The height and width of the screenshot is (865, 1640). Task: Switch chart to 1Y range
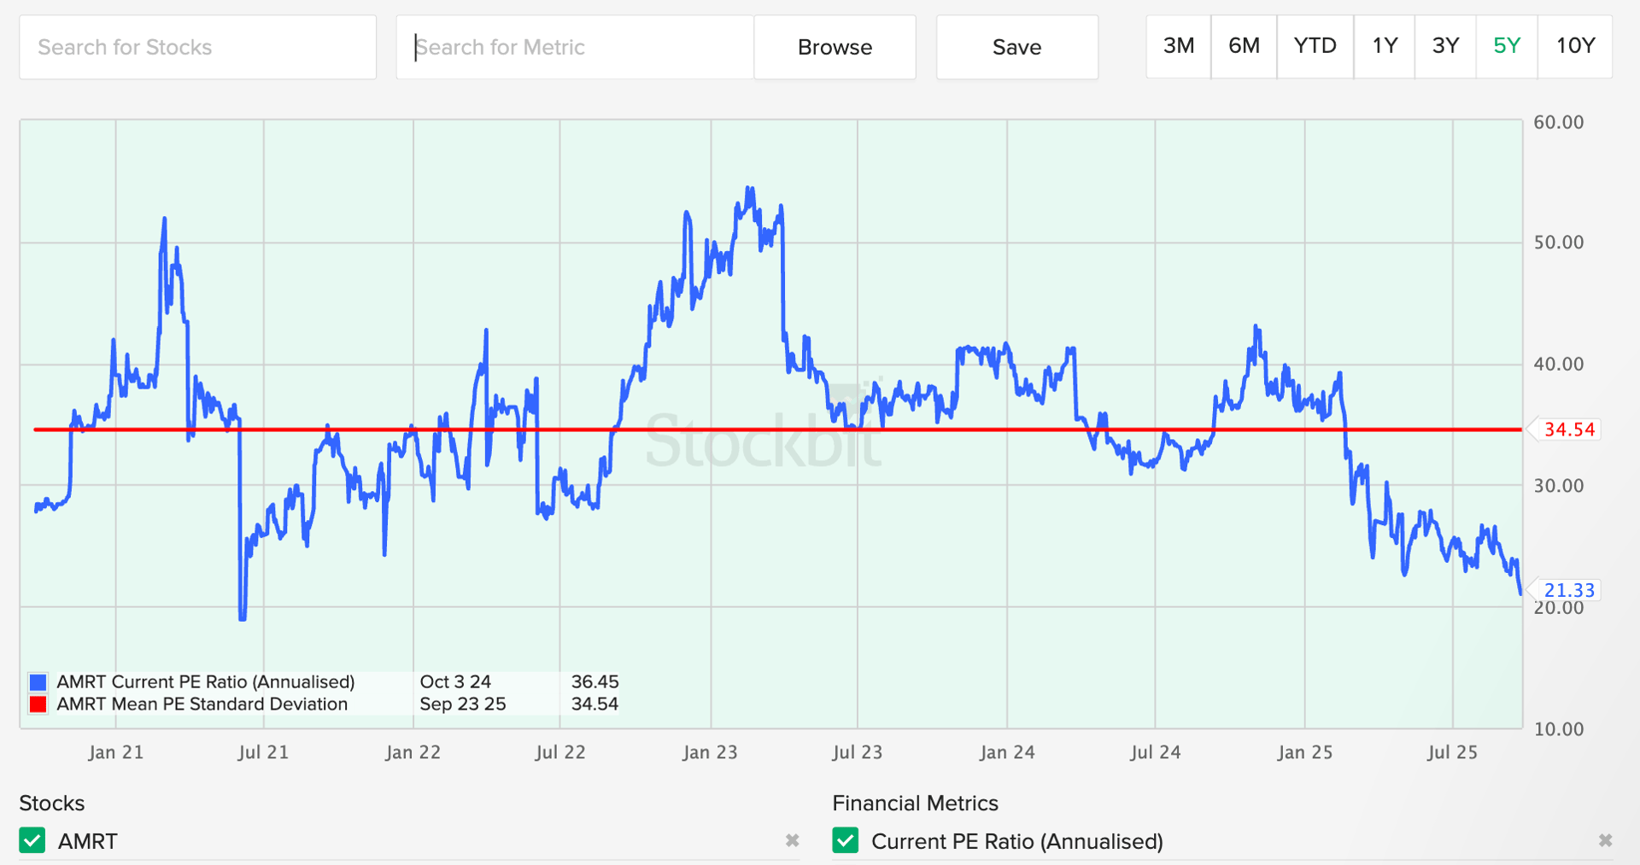coord(1385,46)
